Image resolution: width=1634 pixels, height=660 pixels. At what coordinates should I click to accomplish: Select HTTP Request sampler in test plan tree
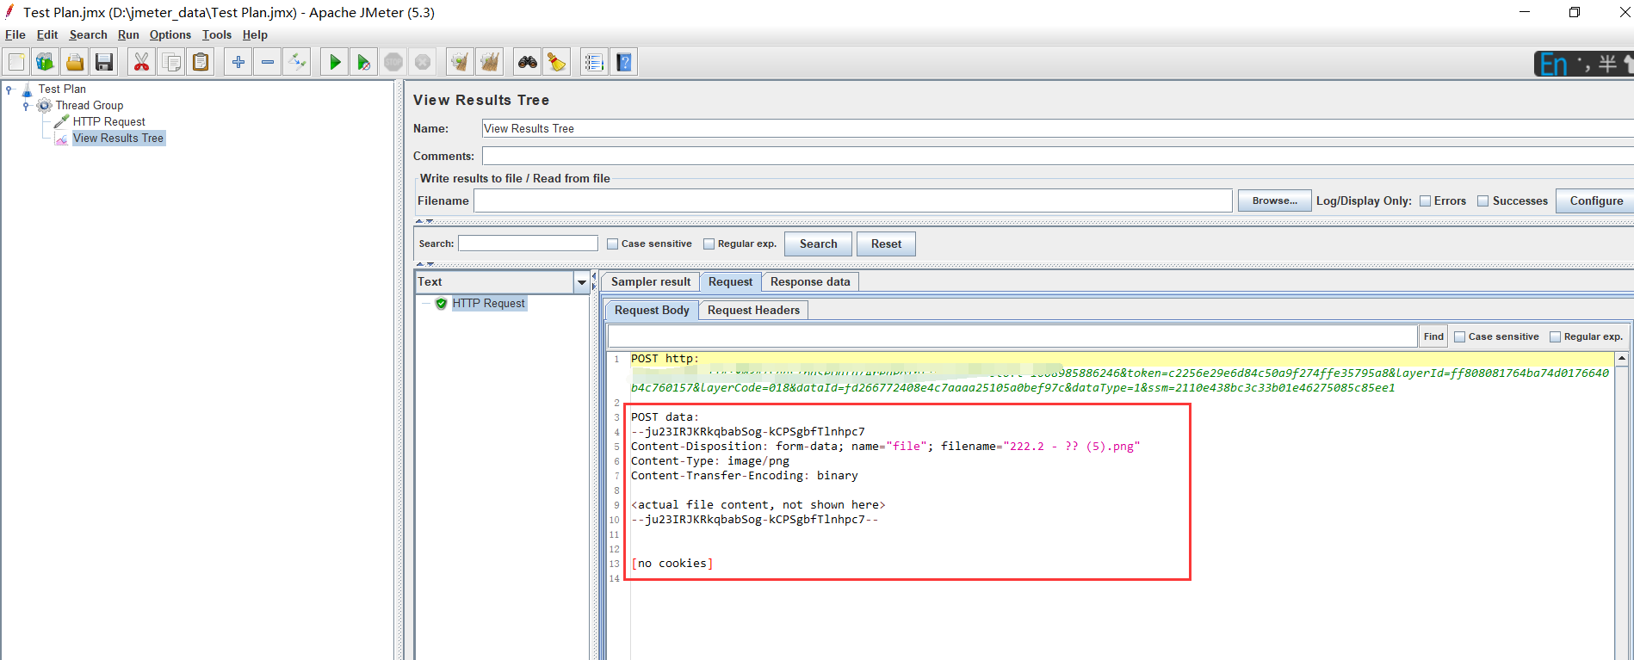click(108, 121)
